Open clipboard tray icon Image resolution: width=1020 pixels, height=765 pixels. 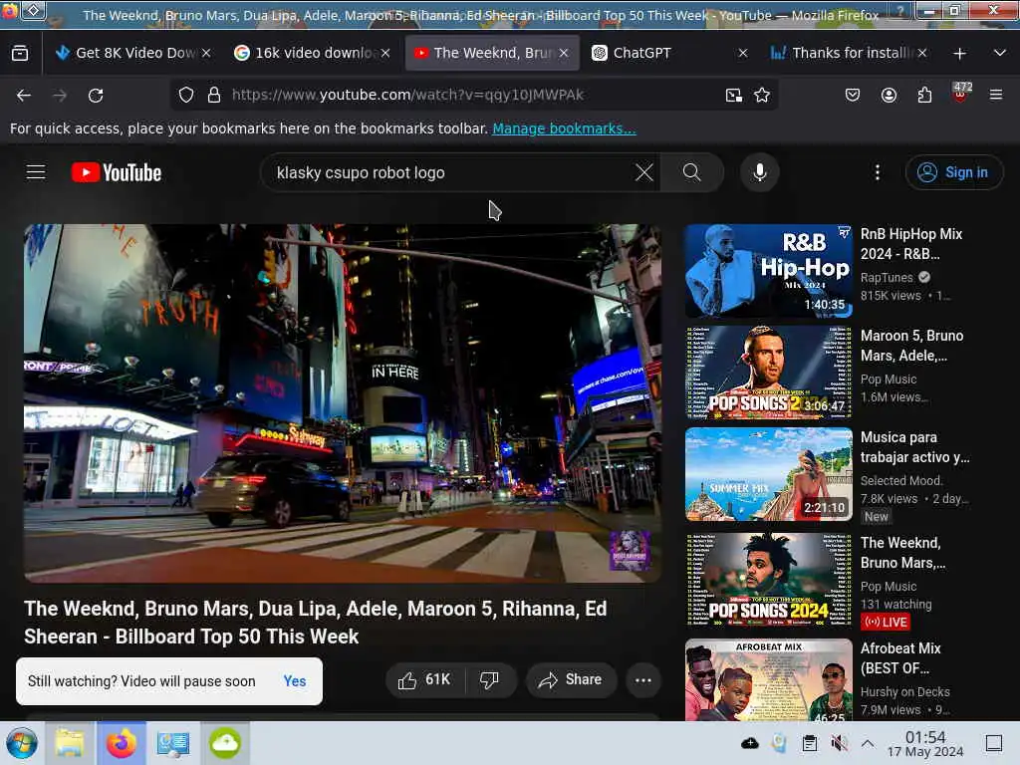point(809,743)
